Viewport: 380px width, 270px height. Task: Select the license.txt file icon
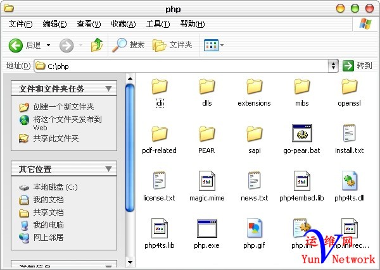coord(159,180)
